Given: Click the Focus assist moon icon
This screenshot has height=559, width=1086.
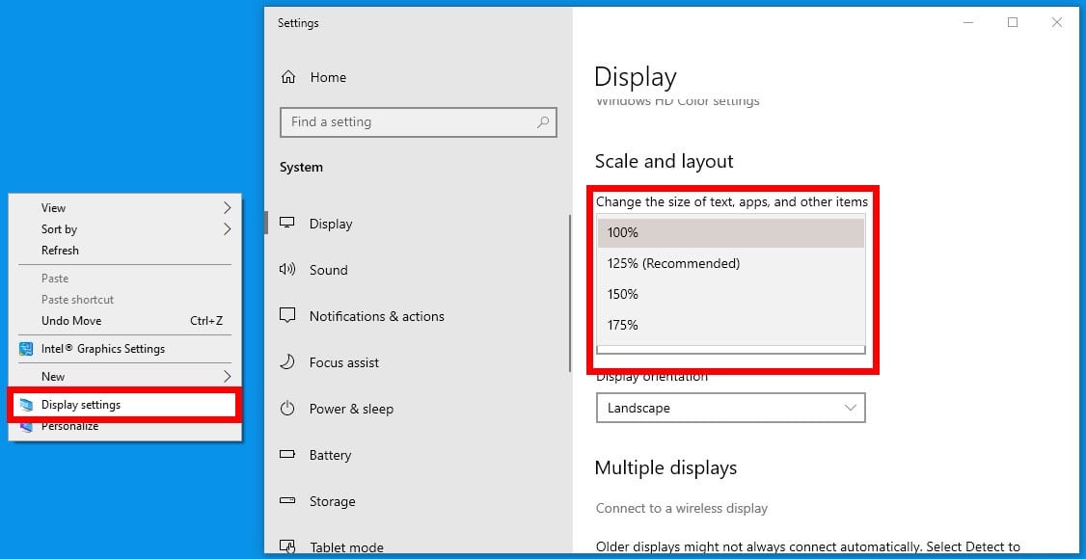Looking at the screenshot, I should [x=286, y=362].
